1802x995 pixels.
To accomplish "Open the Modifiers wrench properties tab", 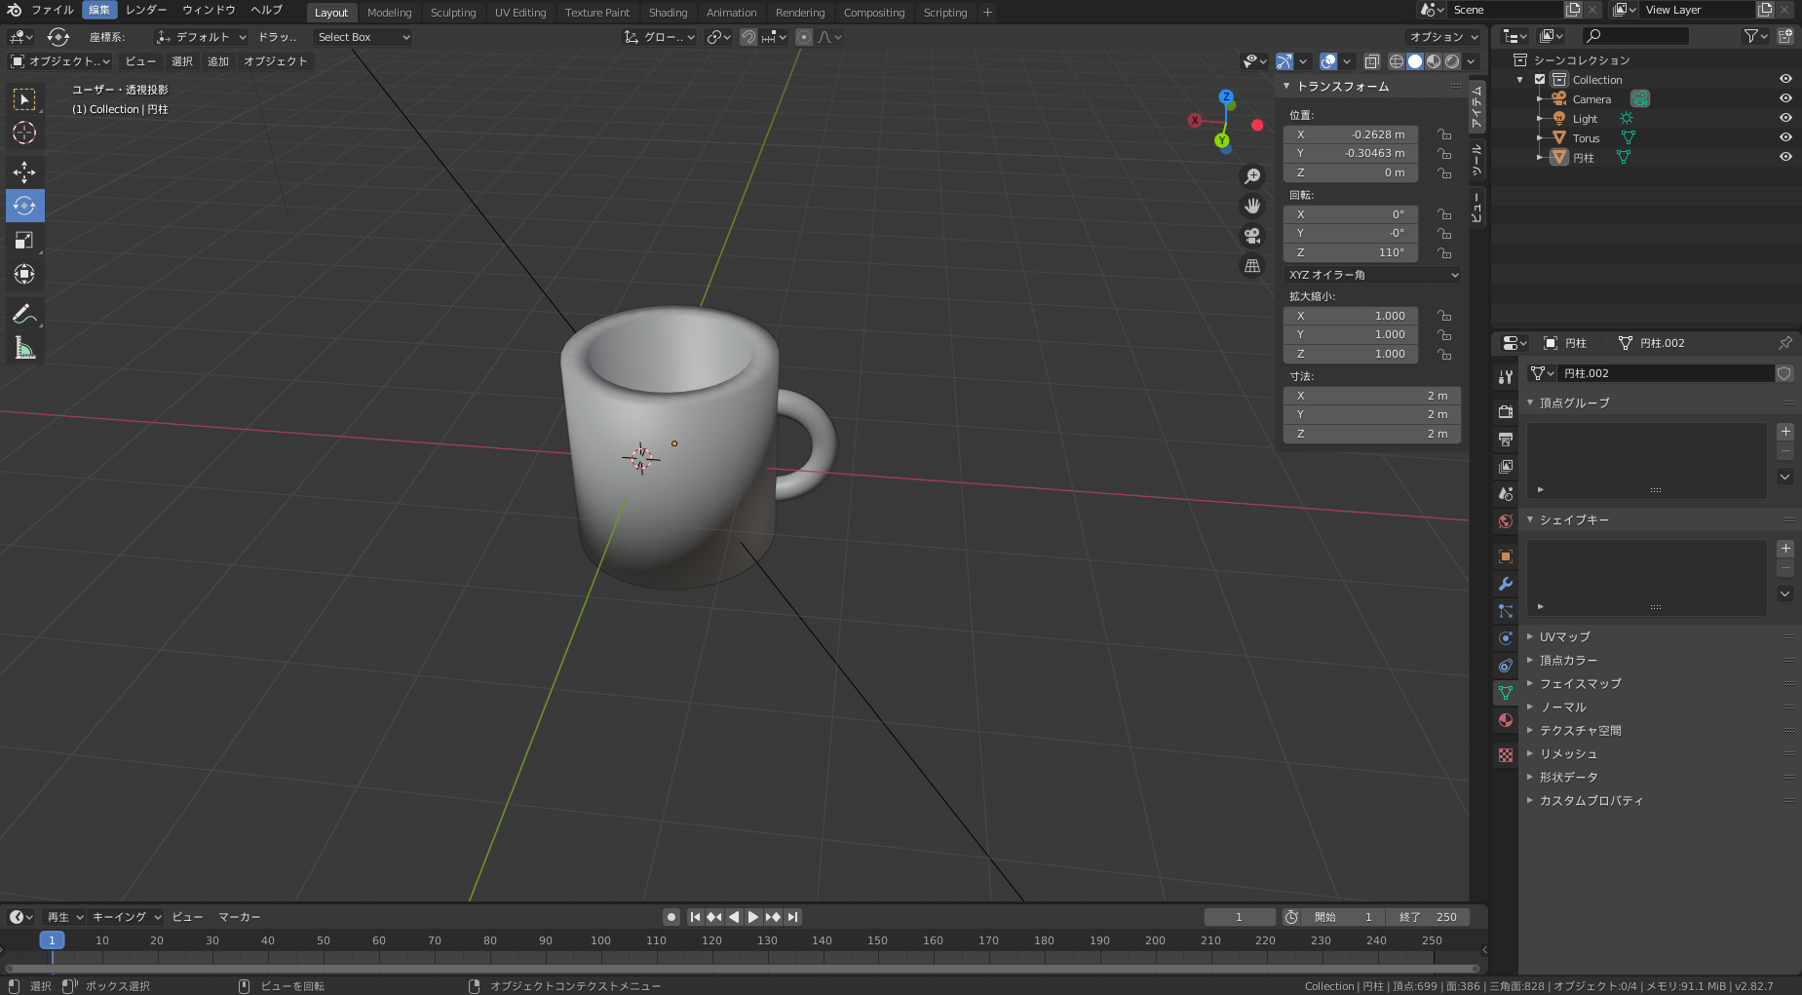I will tap(1506, 584).
